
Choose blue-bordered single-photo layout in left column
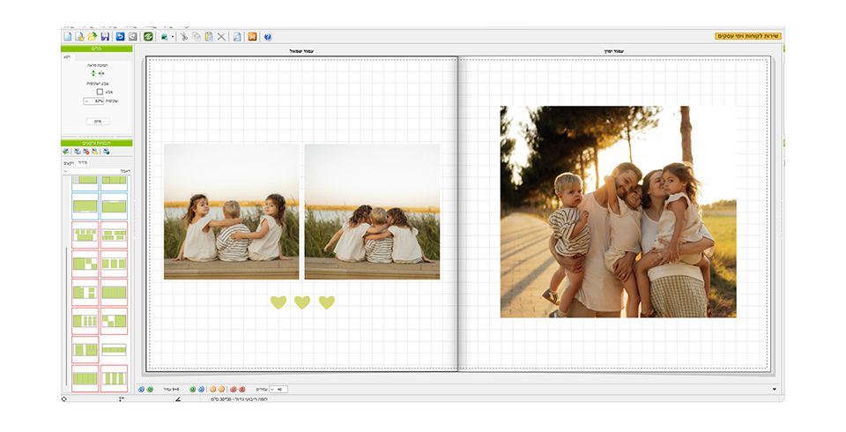pyautogui.click(x=85, y=206)
